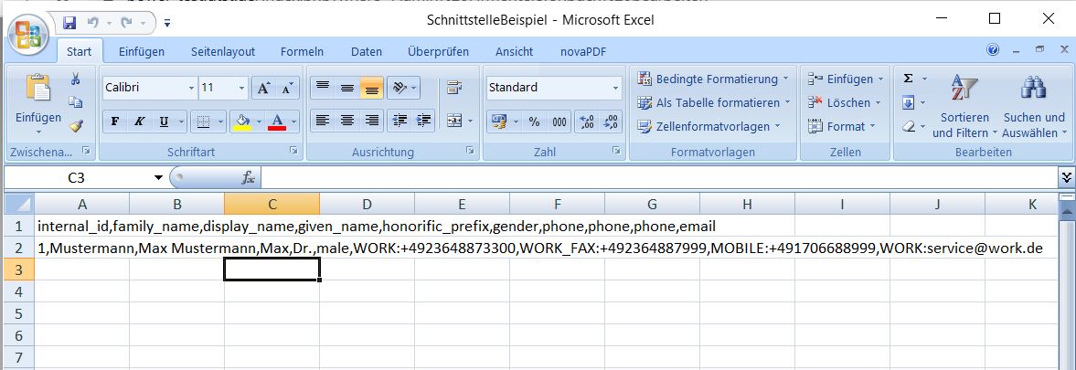Screen dimensions: 1076x370
Task: Open Zellenformatvorlagen gallery
Action: click(x=709, y=126)
